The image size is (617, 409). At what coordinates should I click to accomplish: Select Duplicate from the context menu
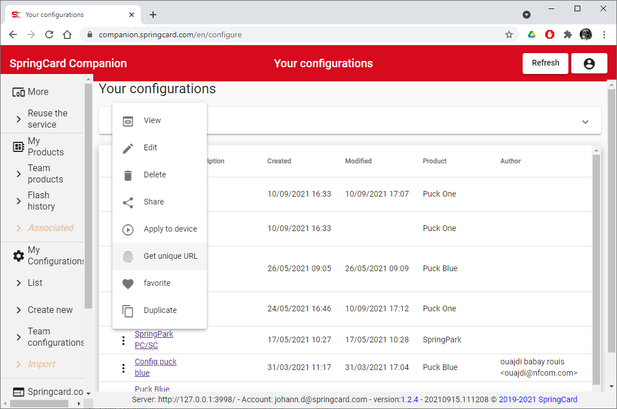(160, 310)
